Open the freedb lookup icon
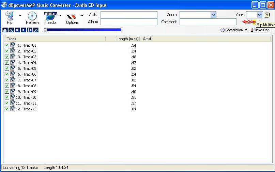Image resolution: width=275 pixels, height=172 pixels. 50,16
